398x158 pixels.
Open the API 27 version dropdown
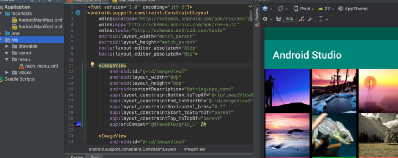pyautogui.click(x=326, y=9)
